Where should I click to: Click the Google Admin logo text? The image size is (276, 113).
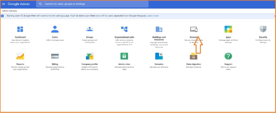point(19,4)
